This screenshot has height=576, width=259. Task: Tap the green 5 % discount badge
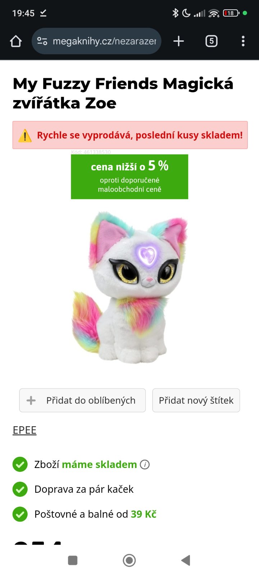coord(129,177)
